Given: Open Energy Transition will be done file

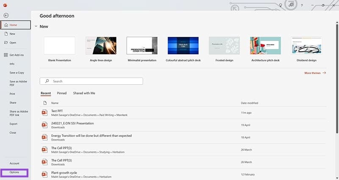Looking at the screenshot, I should coord(183,137).
